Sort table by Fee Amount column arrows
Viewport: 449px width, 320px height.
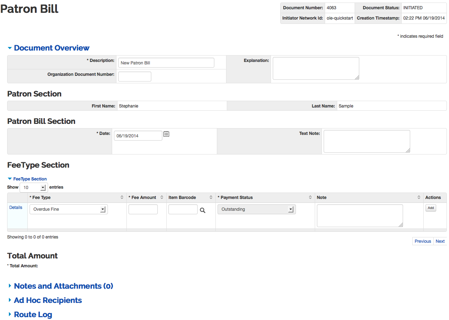point(162,198)
